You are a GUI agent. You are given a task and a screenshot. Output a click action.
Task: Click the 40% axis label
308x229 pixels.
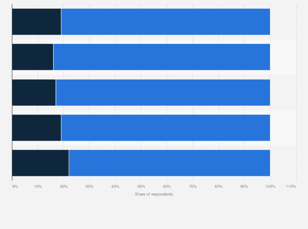point(115,186)
